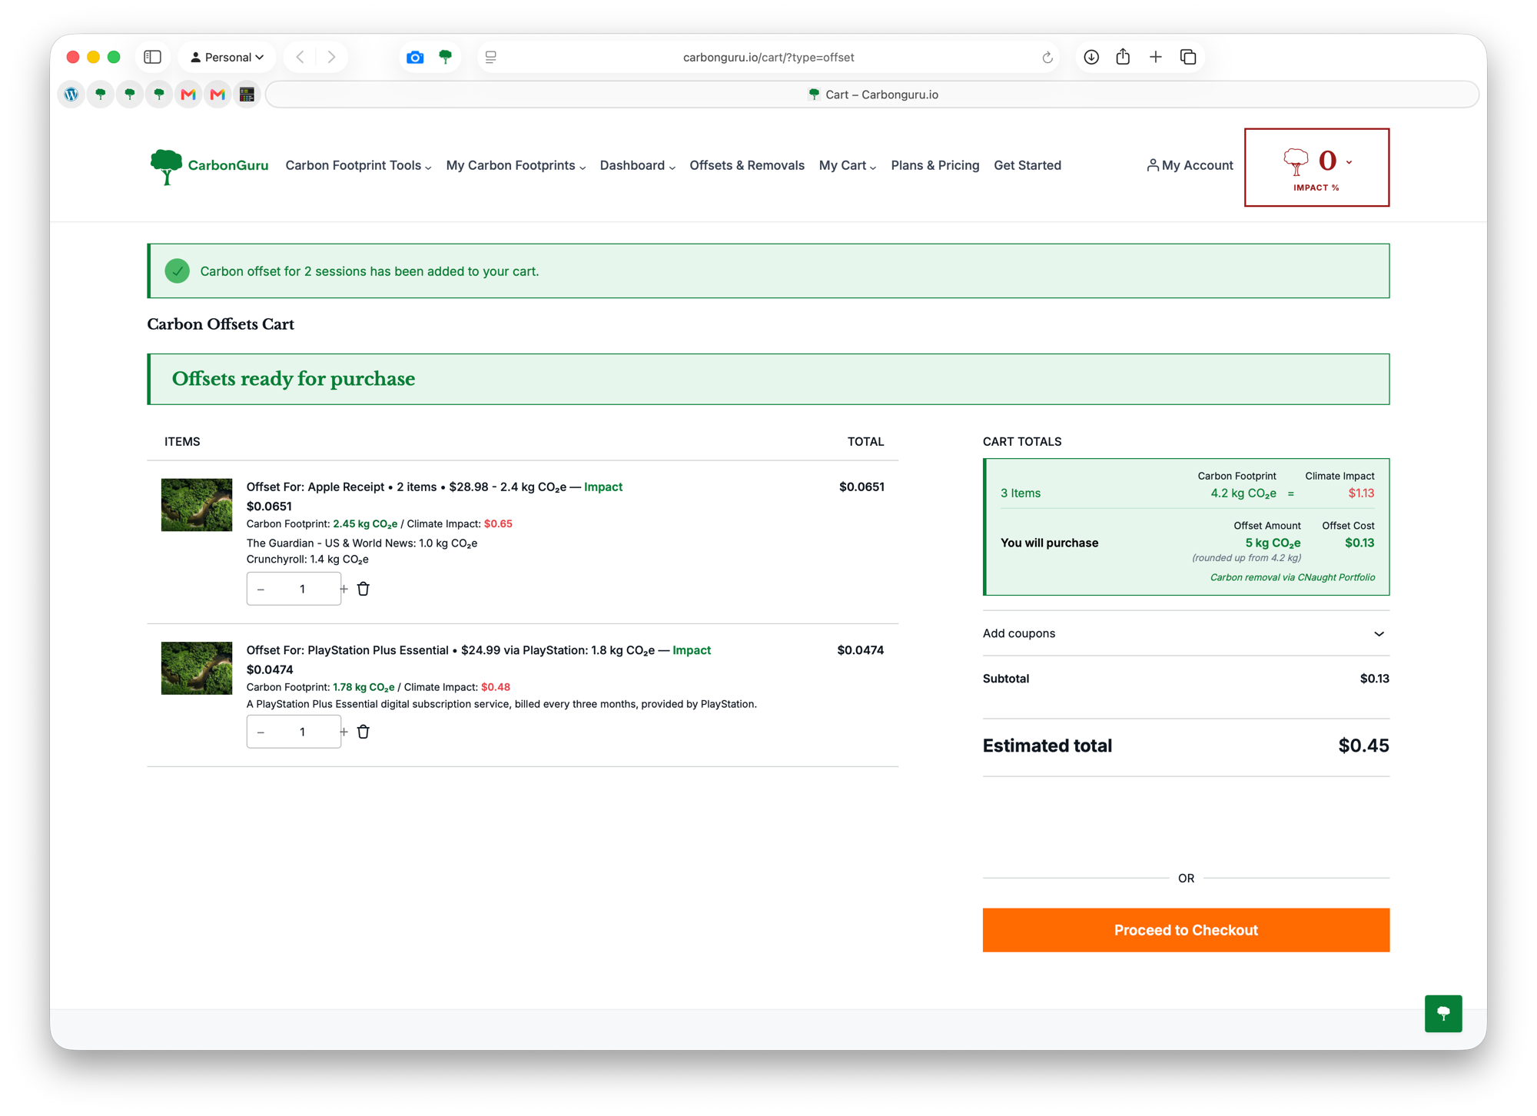Viewport: 1537px width, 1116px height.
Task: Click the PlayStation Plus offset thumbnail
Action: 197,668
